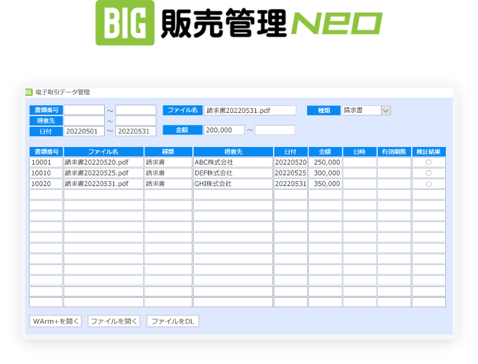This screenshot has width=478, height=364.
Task: Select document number cell 10020
Action: coord(46,184)
